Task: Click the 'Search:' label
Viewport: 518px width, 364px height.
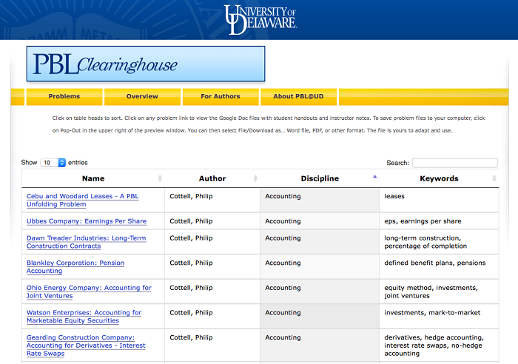Action: [397, 163]
